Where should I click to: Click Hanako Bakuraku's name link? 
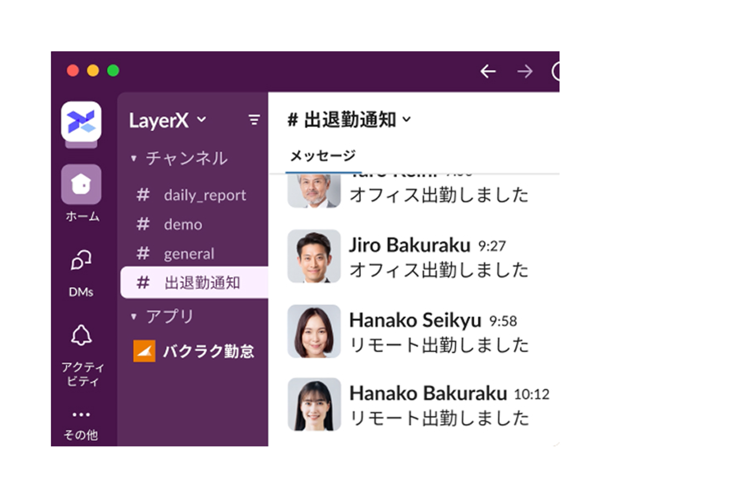[x=428, y=393]
